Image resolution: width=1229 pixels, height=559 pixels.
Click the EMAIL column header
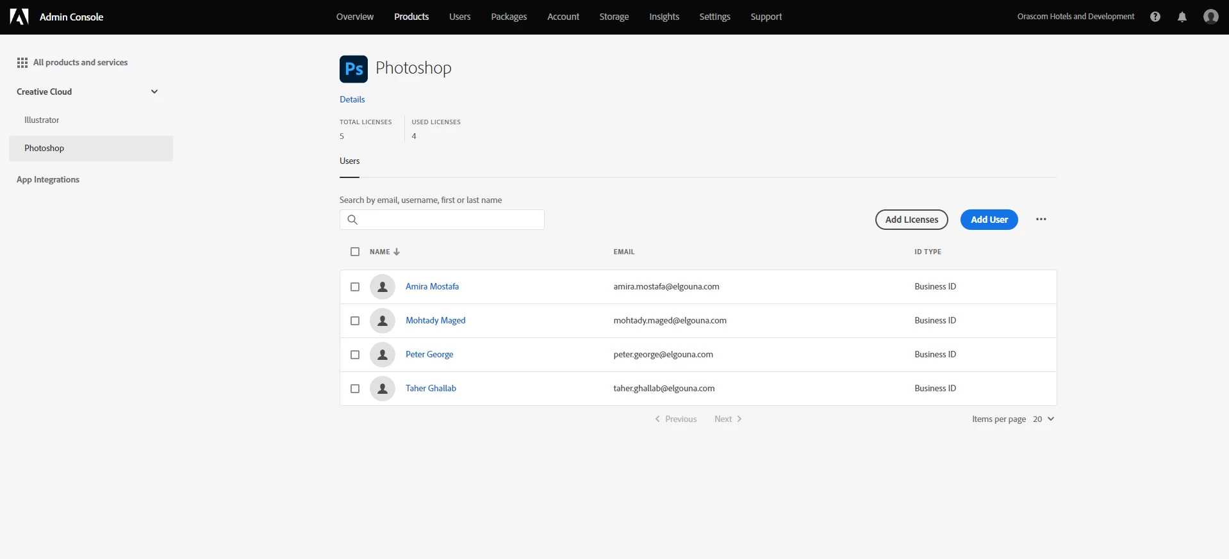tap(623, 252)
